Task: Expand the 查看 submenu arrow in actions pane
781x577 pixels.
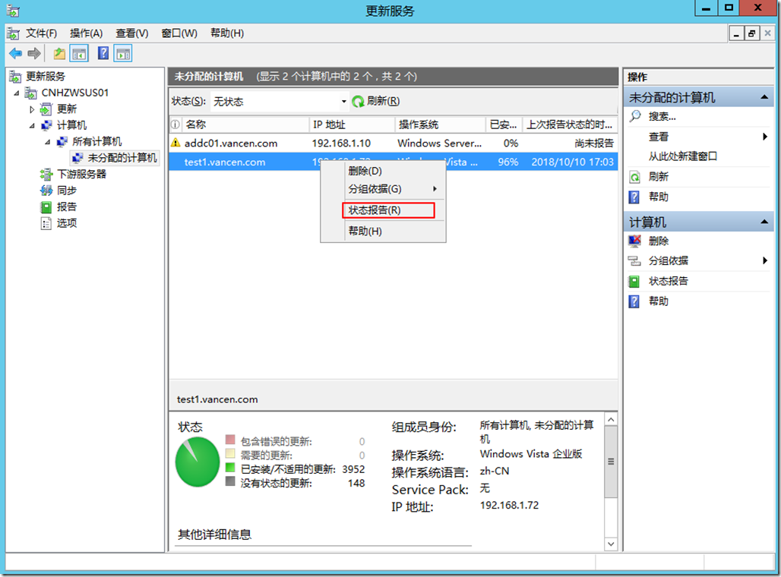Action: (765, 137)
